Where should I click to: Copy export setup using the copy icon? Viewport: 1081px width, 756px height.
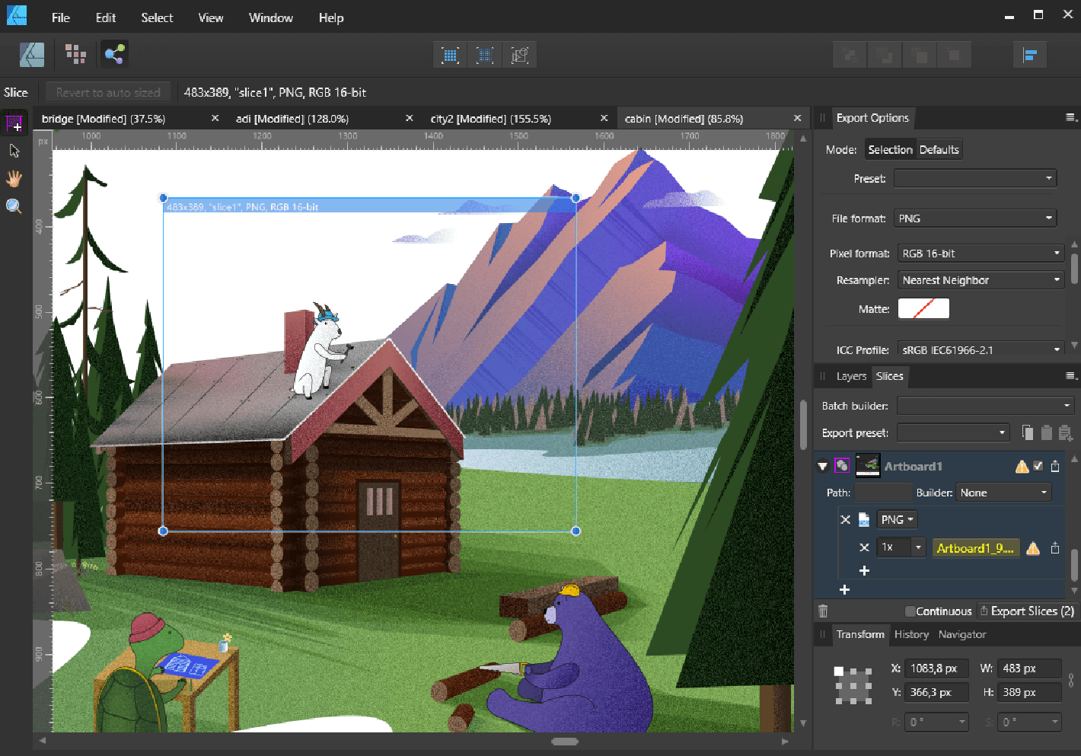[1027, 432]
